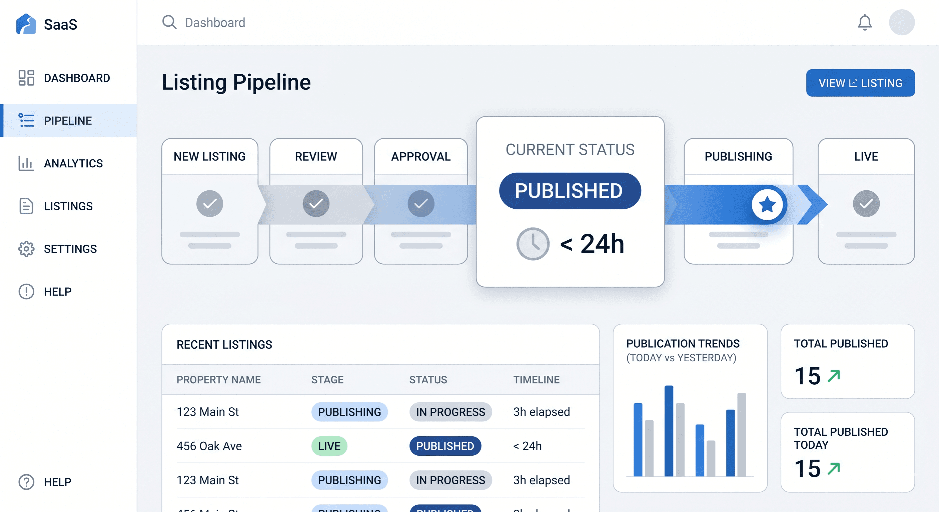
Task: Click PUBLICATION TRENDS card title
Action: 683,344
